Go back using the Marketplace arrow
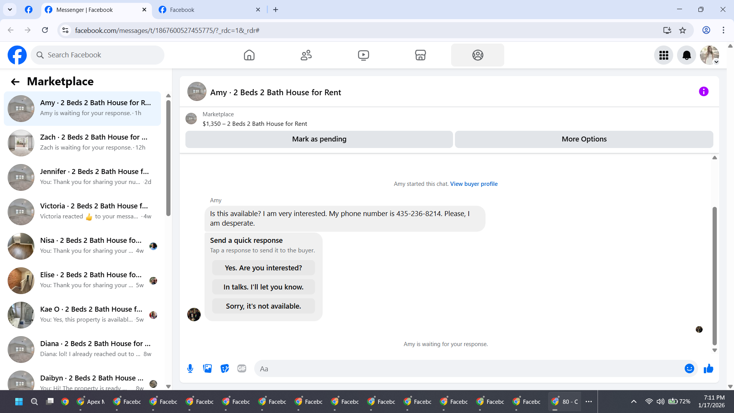 [x=15, y=82]
